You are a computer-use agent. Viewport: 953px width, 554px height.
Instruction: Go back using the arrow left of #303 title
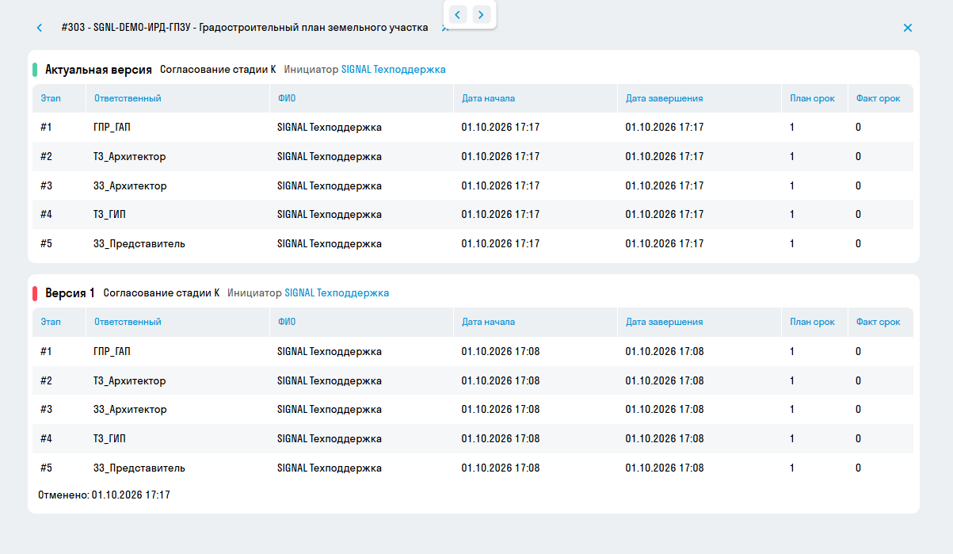(40, 28)
